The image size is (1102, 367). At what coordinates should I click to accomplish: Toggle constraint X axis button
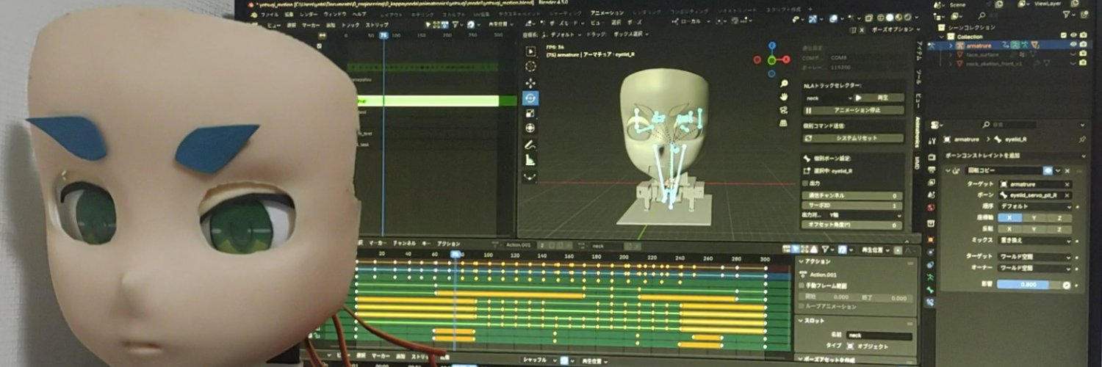[x=1009, y=218]
